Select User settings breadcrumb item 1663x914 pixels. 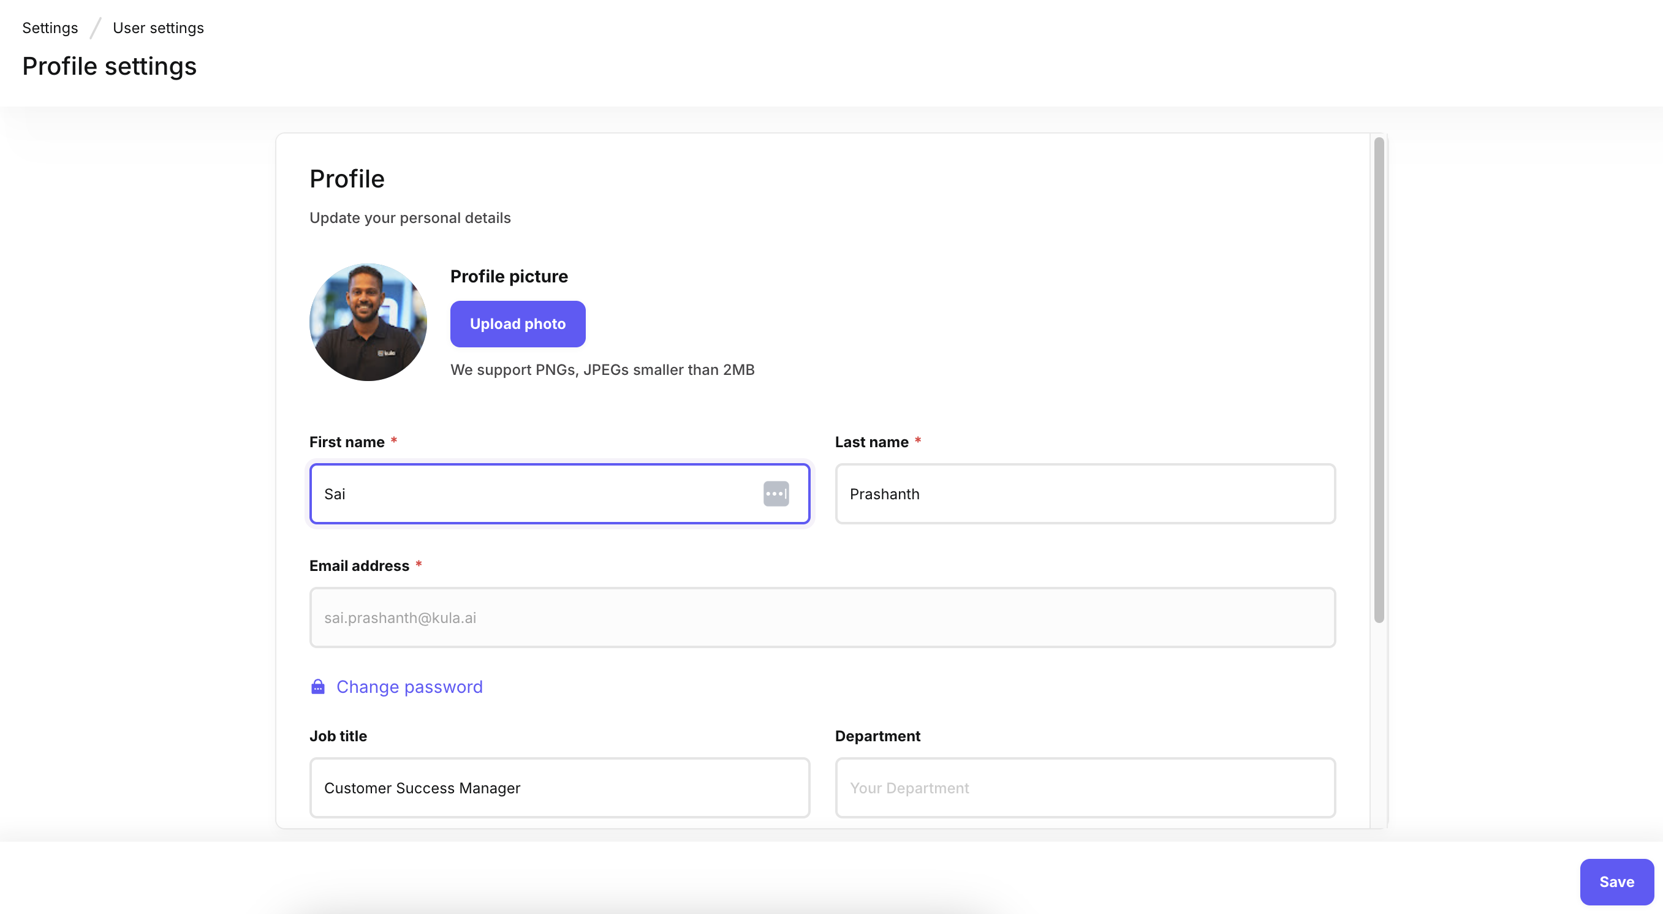point(158,28)
